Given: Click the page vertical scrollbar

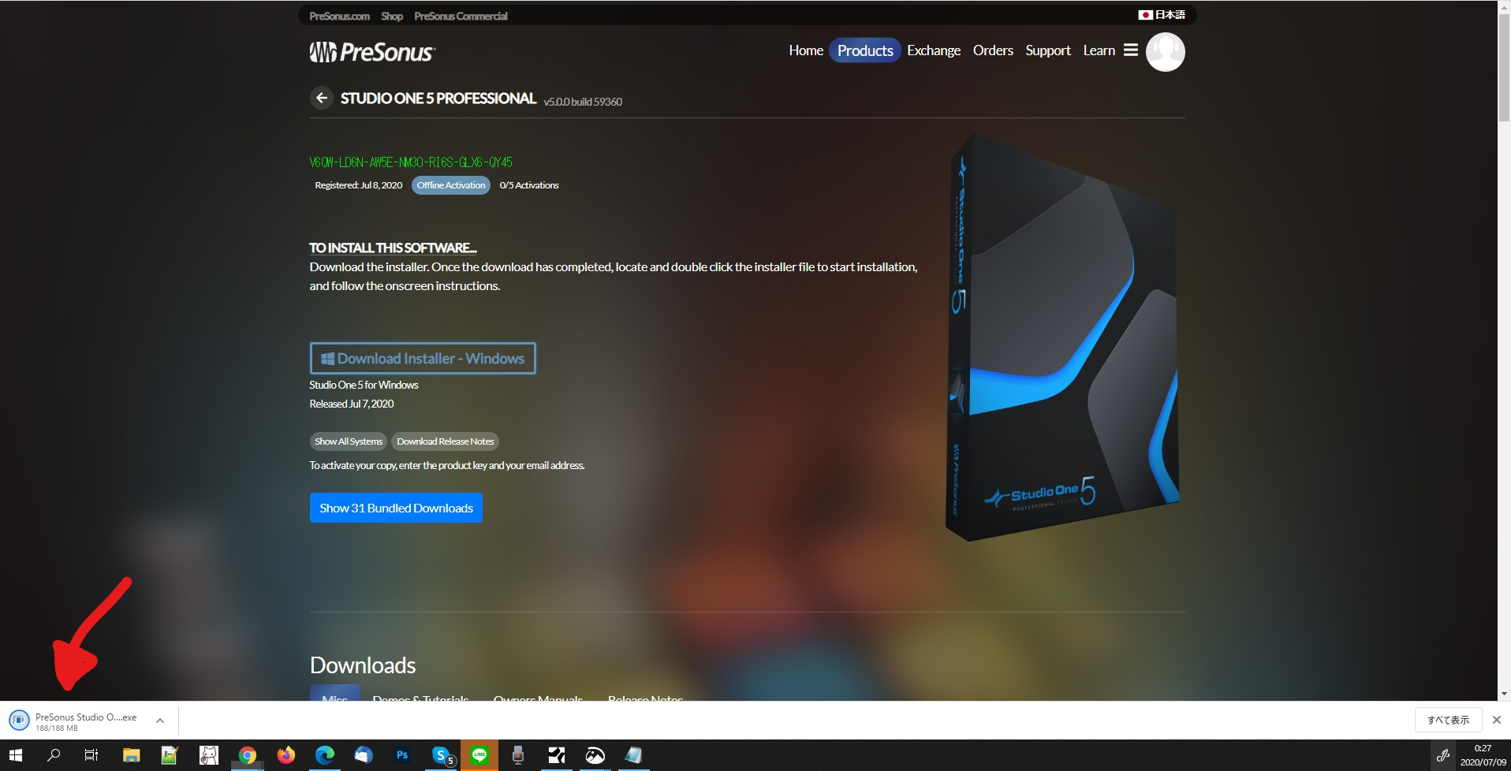Looking at the screenshot, I should [x=1504, y=67].
